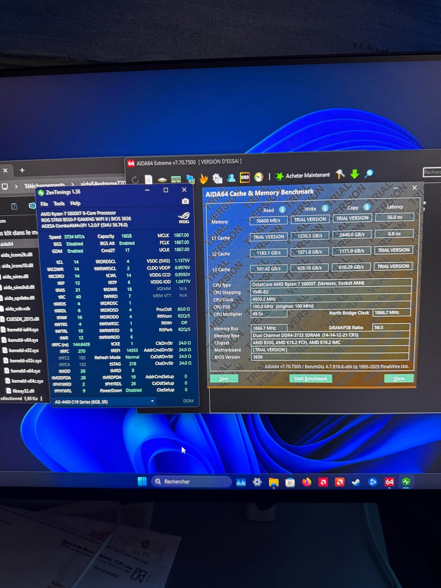Expand the Téléchargements breadcrumb chevron
The height and width of the screenshot is (588, 441).
coord(72,185)
